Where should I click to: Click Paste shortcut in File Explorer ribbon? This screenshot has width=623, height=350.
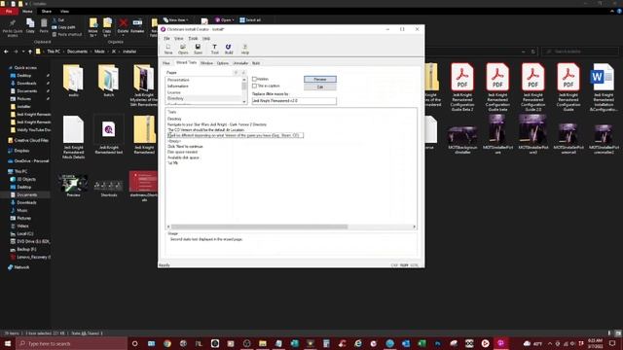(67, 35)
